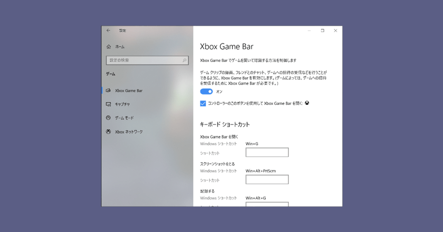
Task: Close the settings window
Action: [335, 31]
